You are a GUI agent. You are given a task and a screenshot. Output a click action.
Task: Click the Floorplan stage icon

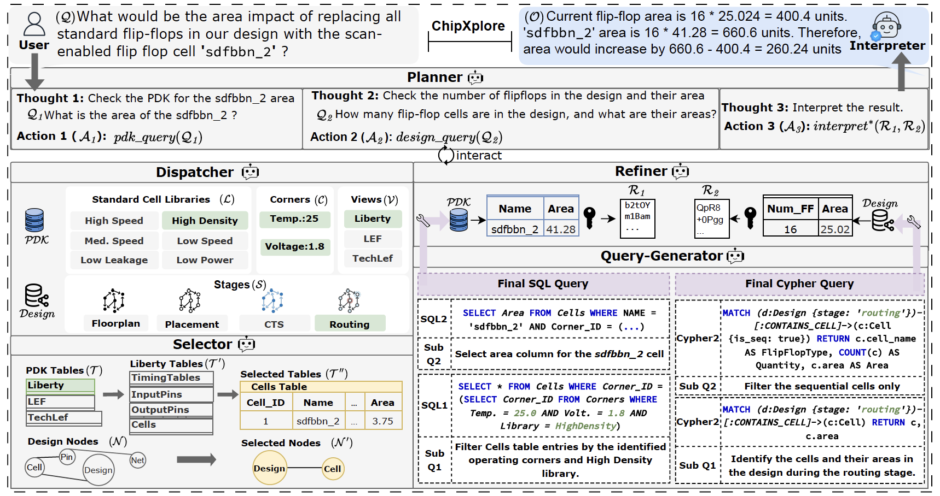click(114, 300)
